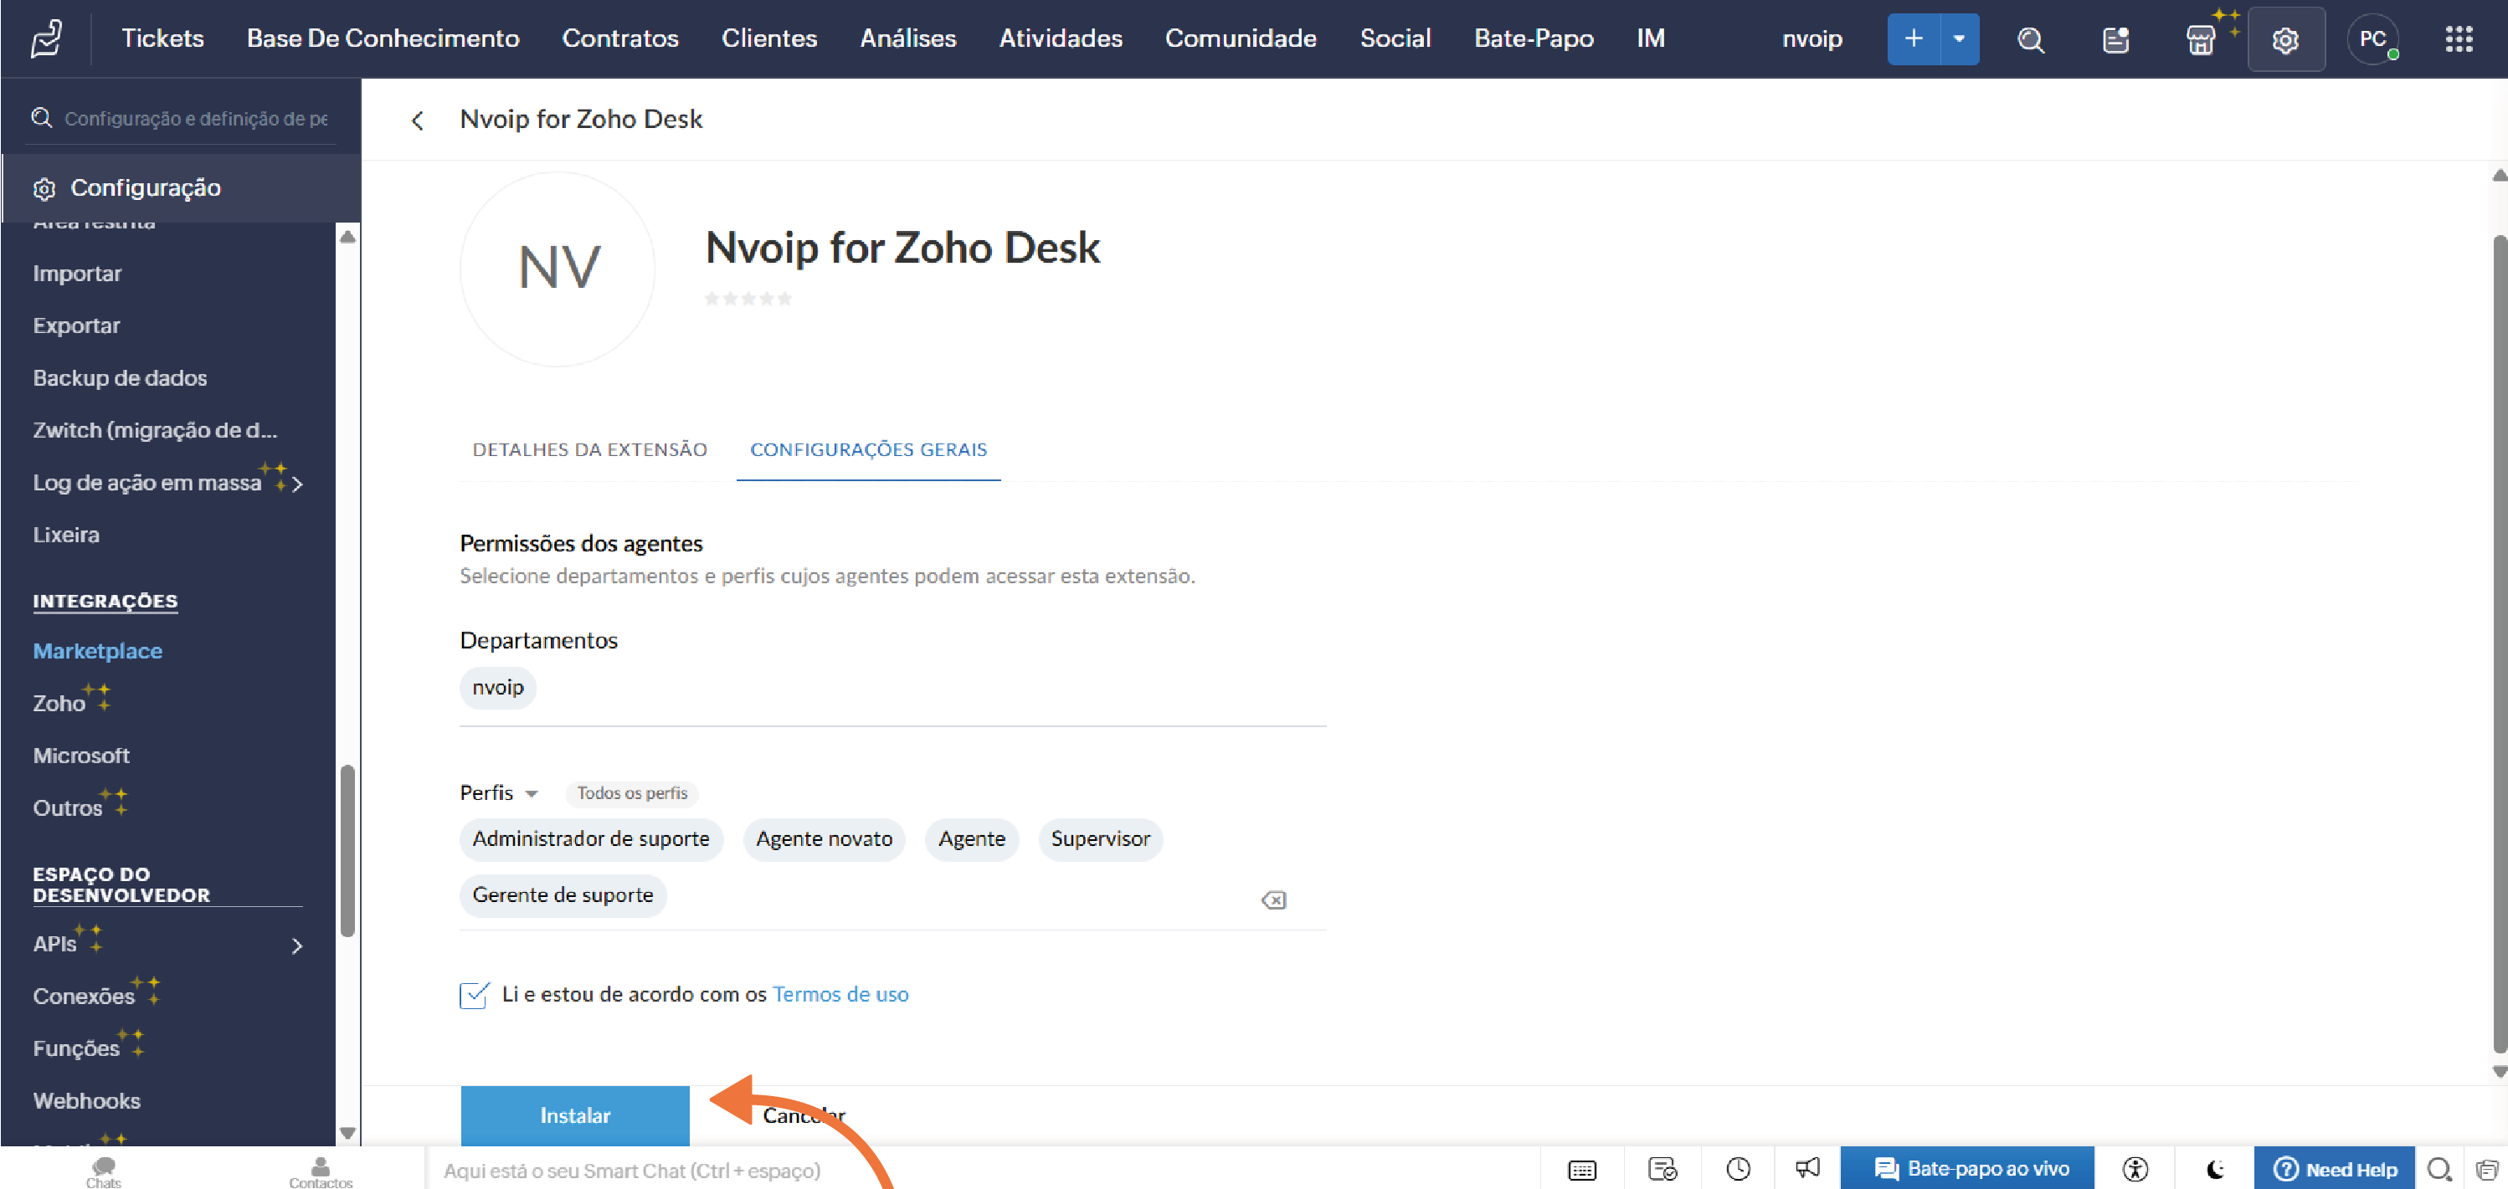Switch to Detalhes da Extensão tab
Viewport: 2508px width, 1189px height.
pyautogui.click(x=589, y=449)
